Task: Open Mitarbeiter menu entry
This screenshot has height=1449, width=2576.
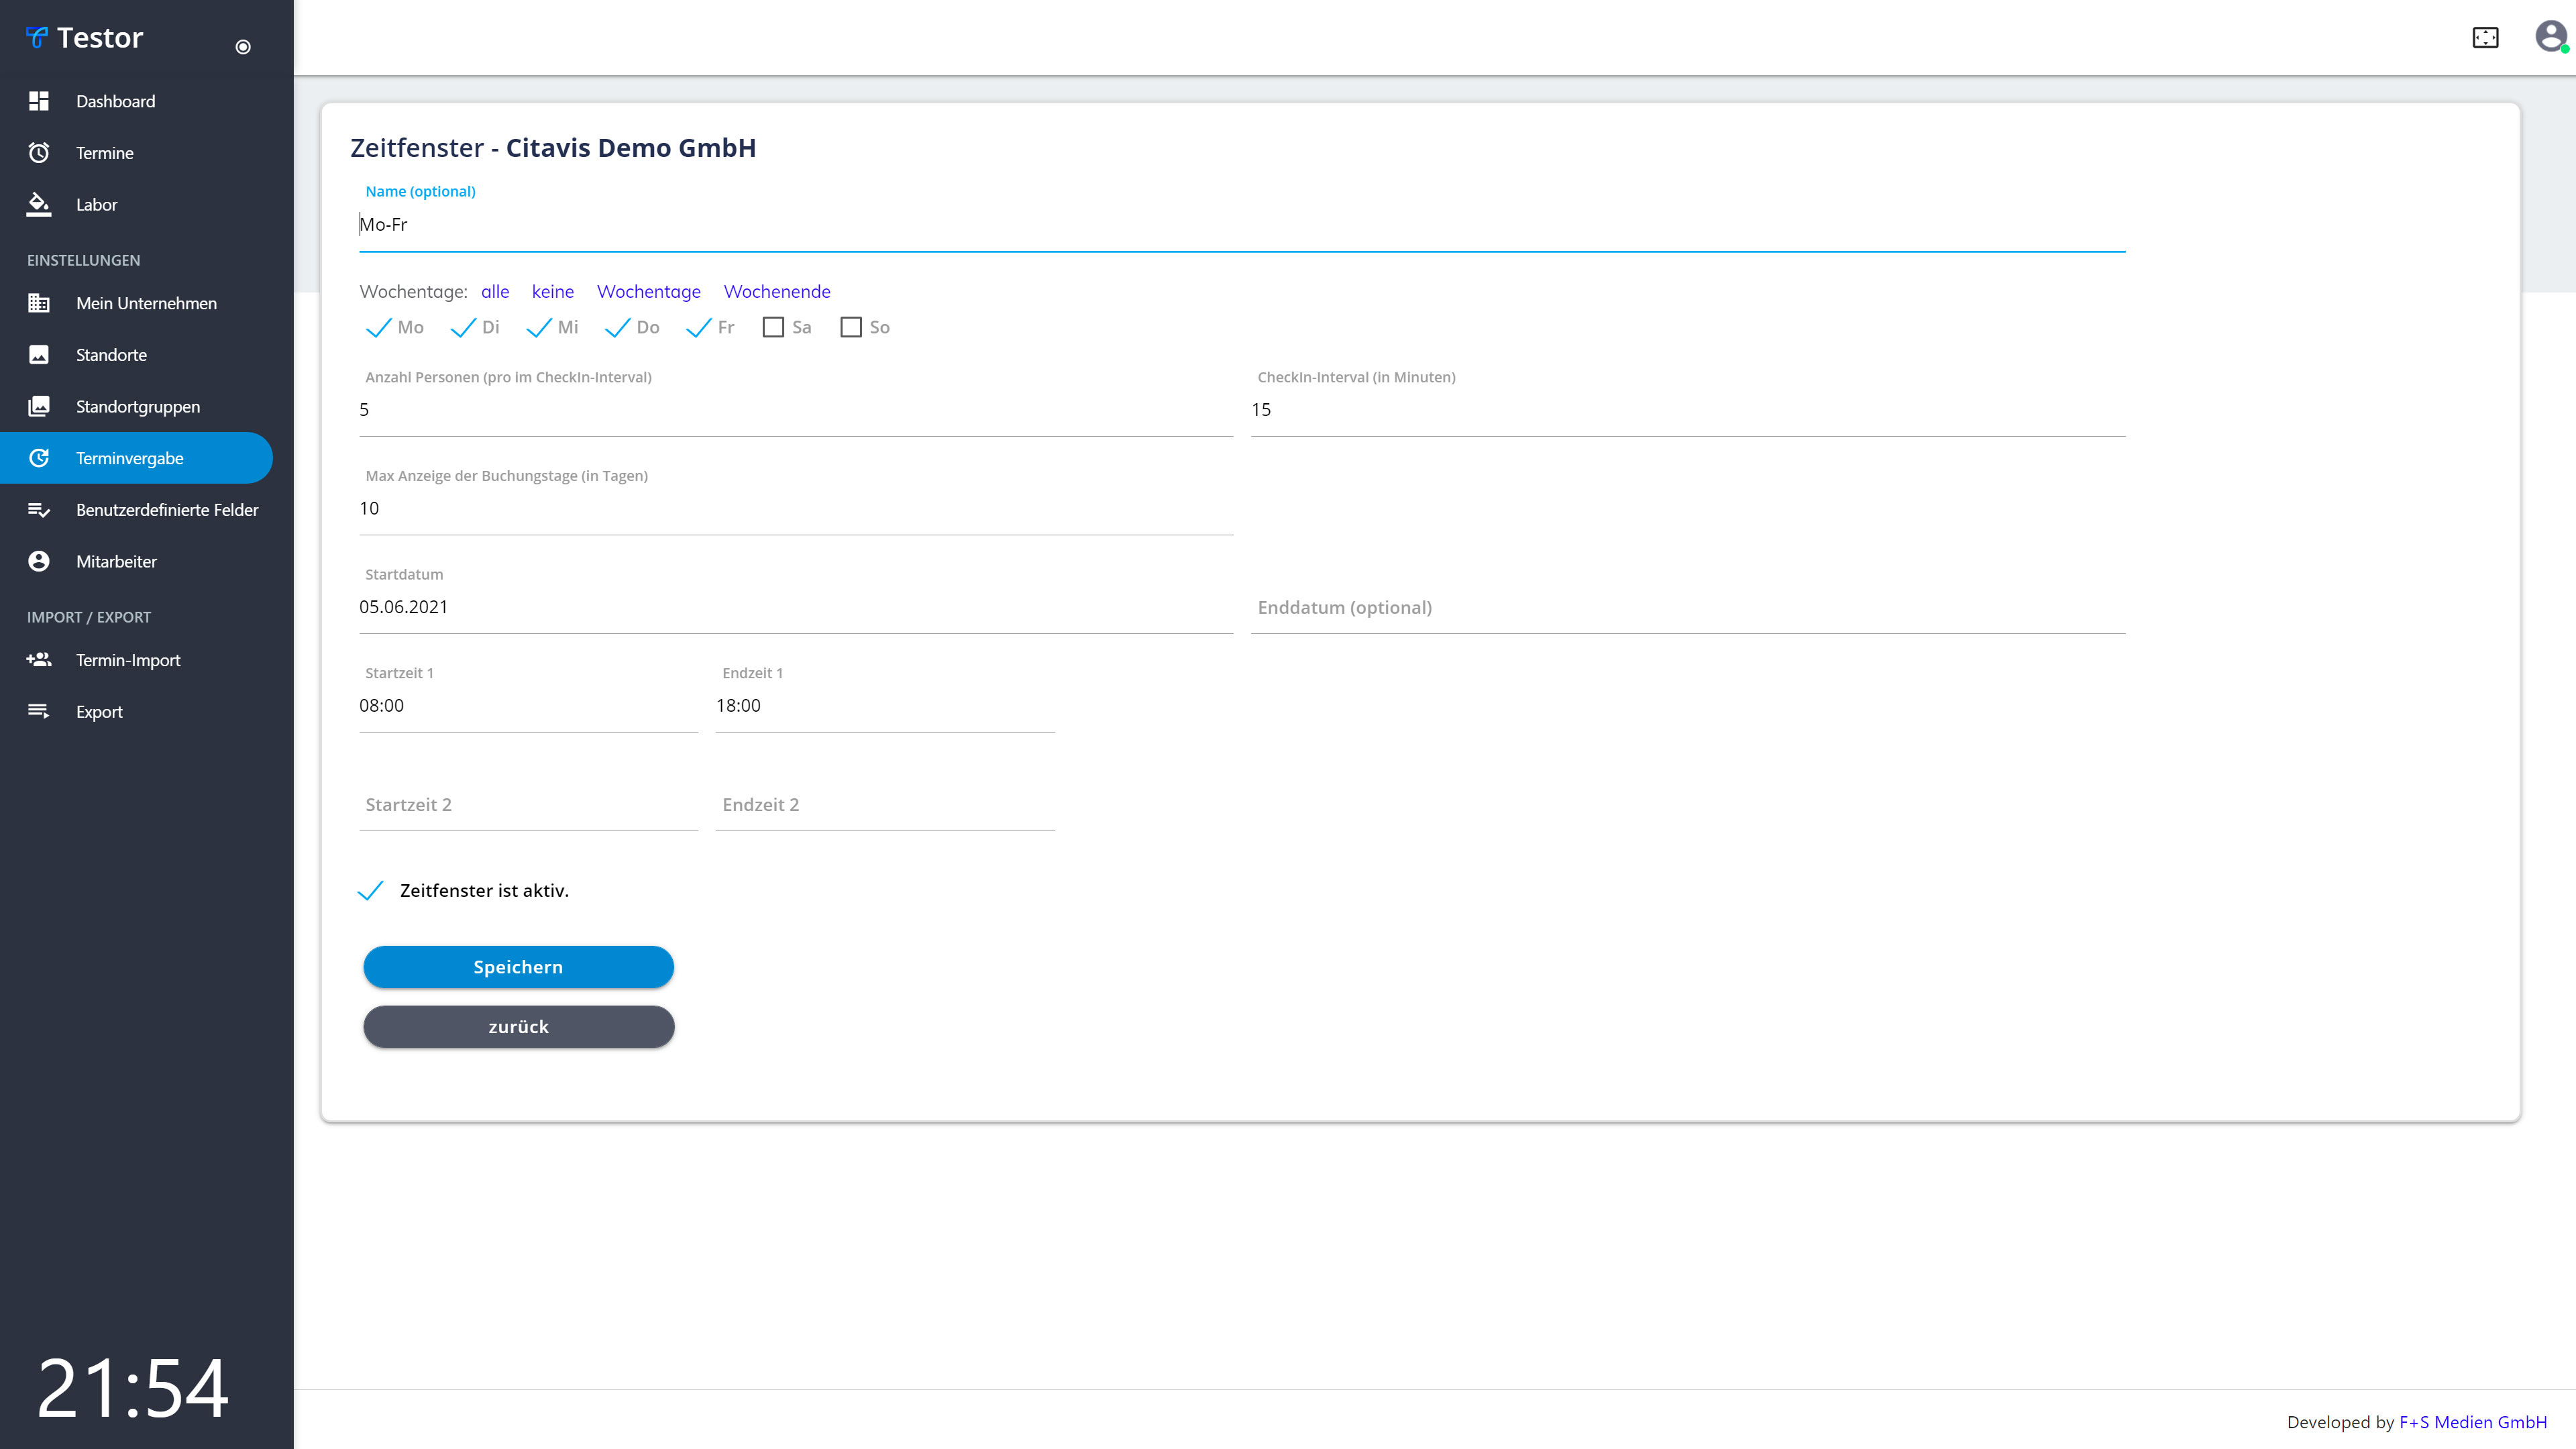Action: tap(136, 561)
